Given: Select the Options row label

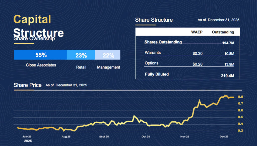Looking at the screenshot, I should pos(152,63).
